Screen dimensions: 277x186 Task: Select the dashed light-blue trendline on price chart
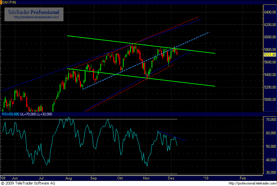(146, 61)
